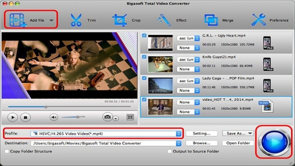Play the preview video
The image size is (295, 166).
pyautogui.click(x=13, y=117)
